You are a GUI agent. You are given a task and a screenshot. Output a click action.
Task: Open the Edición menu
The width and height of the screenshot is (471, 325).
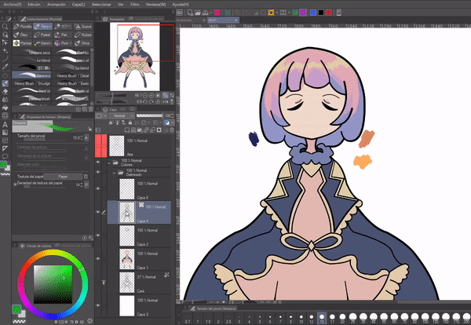34,5
